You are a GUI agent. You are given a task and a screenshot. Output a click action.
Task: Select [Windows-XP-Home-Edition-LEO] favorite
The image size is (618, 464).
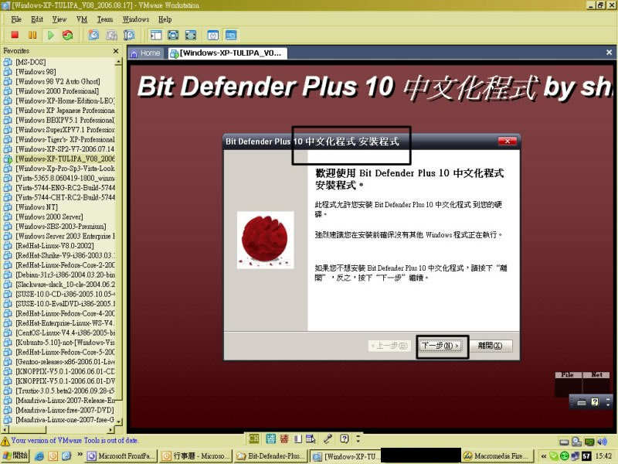point(65,101)
